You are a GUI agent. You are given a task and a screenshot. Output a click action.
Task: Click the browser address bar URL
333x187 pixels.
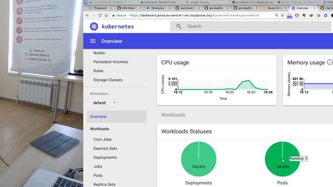pos(194,15)
